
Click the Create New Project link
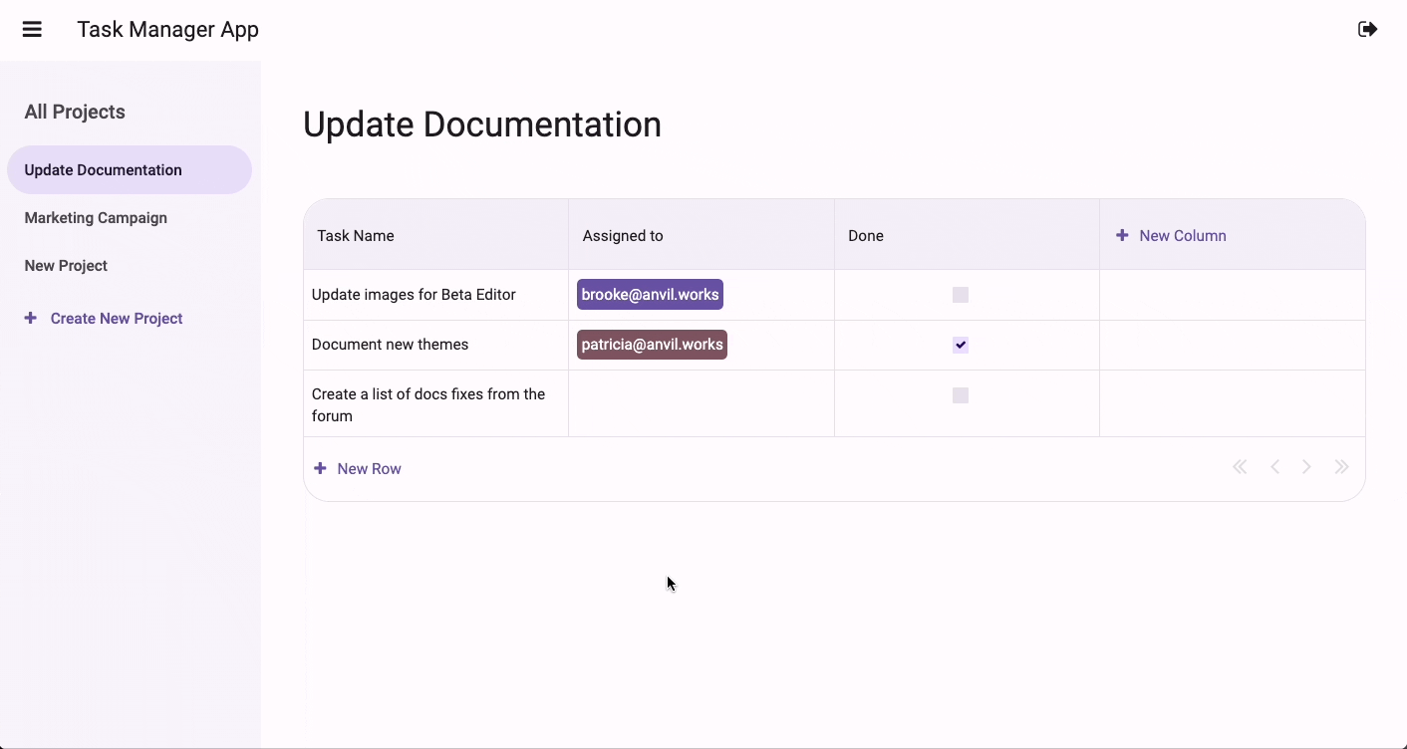(116, 318)
